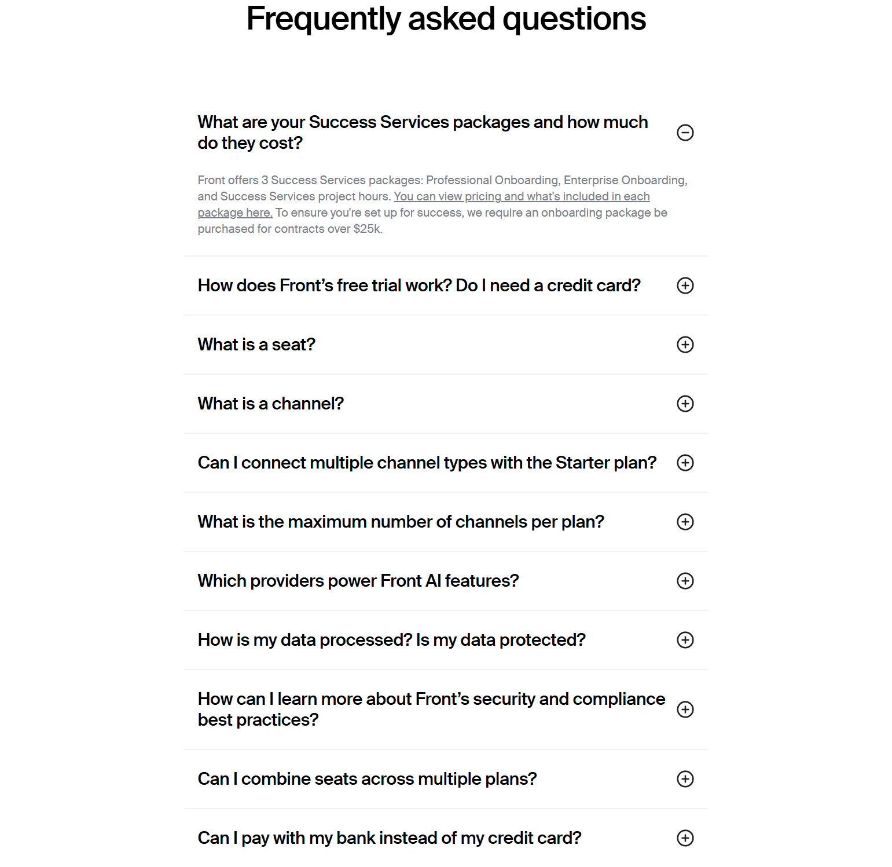Click the plus icon for maximum channels question
The image size is (892, 867).
coord(685,522)
